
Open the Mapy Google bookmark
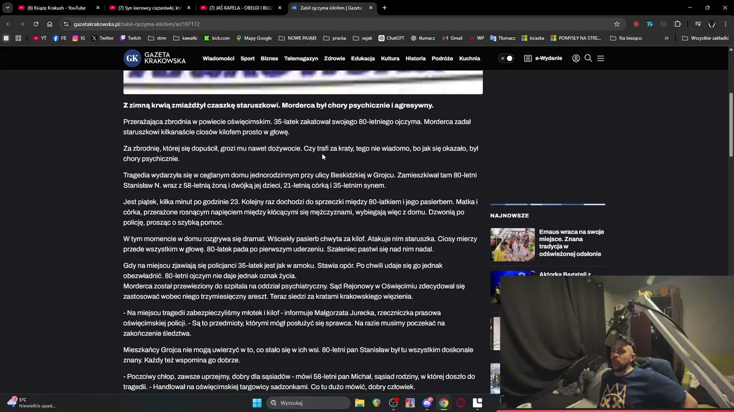[253, 38]
